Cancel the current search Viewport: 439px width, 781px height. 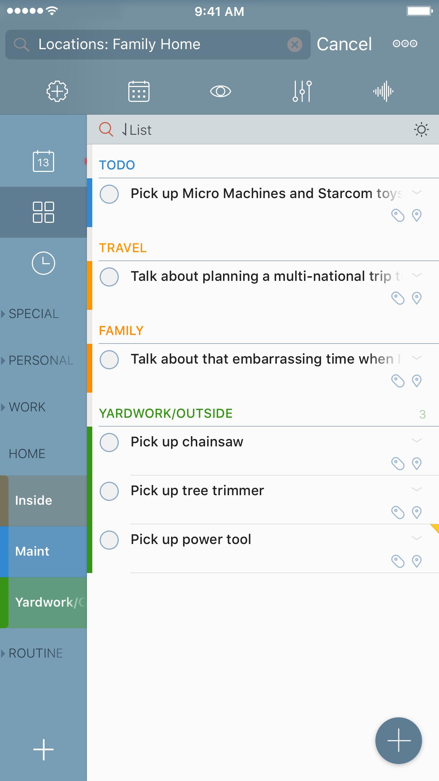click(344, 44)
